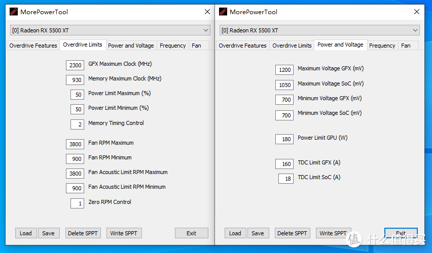
Task: Click the 'Memory Timing Control' label
Action: [116, 123]
